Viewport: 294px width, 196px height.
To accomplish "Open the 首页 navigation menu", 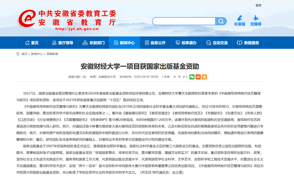I will pos(31,43).
